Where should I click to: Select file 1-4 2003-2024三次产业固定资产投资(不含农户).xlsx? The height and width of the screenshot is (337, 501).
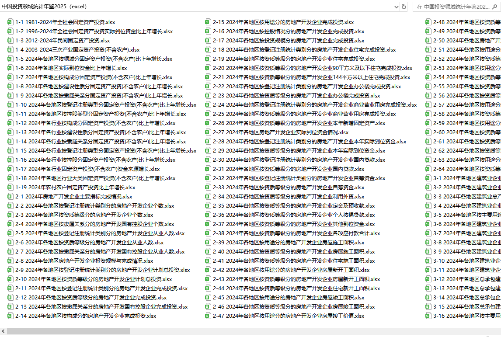[x=77, y=49]
